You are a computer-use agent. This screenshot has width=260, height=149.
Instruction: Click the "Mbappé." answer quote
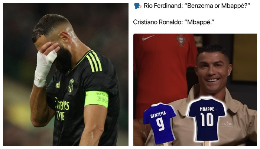tap(199, 22)
